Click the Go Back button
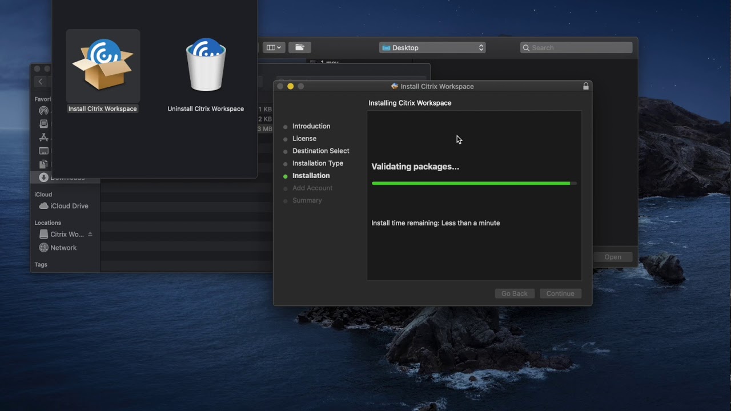 (515, 293)
